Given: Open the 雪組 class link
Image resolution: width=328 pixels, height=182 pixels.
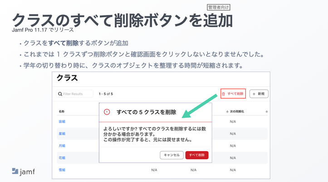Looking at the screenshot, I should pos(62,170).
